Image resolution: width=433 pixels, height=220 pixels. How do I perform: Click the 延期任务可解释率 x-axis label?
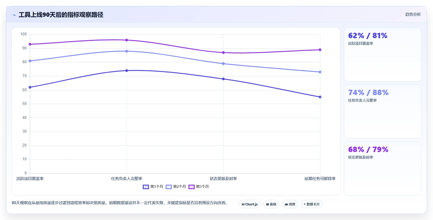tap(320, 179)
